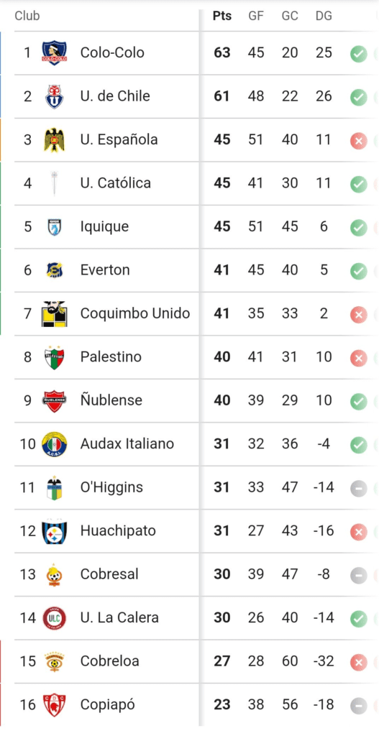379x736 pixels.
Task: Open the Ñublense team name
Action: tap(111, 400)
